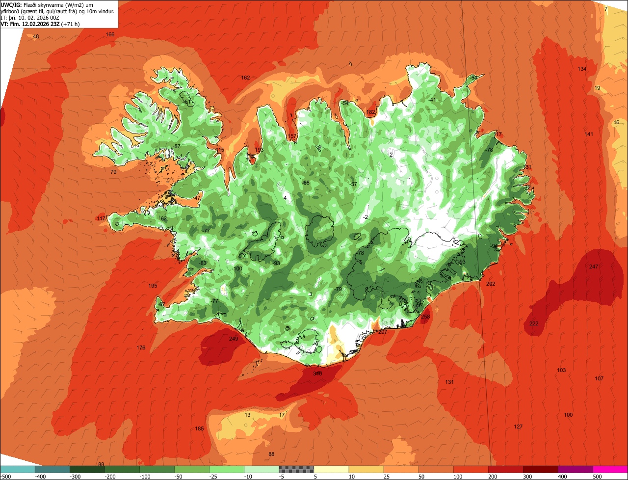The width and height of the screenshot is (628, 480).
Task: Click the map value 162 north of Iceland
Action: 245,78
